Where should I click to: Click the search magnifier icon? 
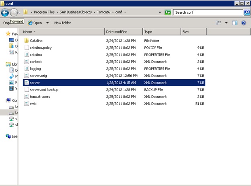point(247,12)
